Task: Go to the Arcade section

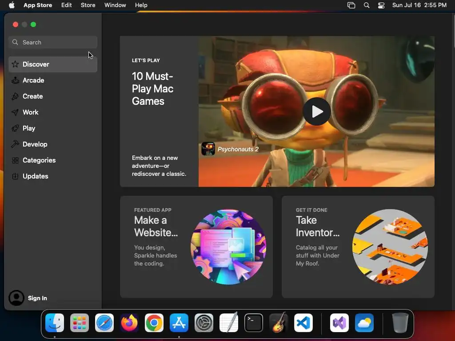Action: (x=53, y=80)
